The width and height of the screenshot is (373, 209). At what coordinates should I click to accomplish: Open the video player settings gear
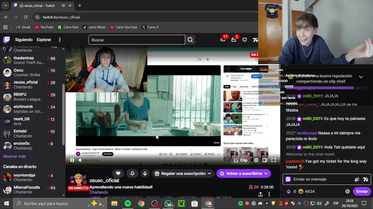256,160
